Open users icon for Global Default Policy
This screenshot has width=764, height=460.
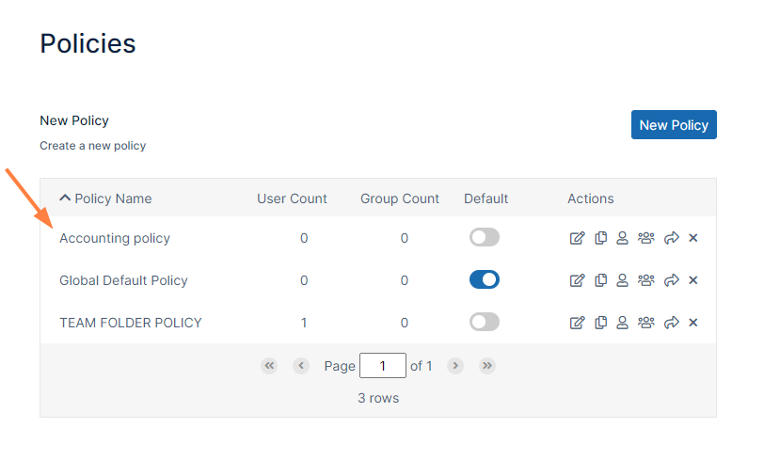tap(622, 280)
